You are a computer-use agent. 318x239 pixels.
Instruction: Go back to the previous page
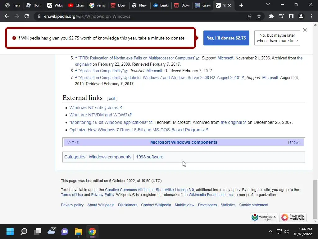click(x=7, y=16)
